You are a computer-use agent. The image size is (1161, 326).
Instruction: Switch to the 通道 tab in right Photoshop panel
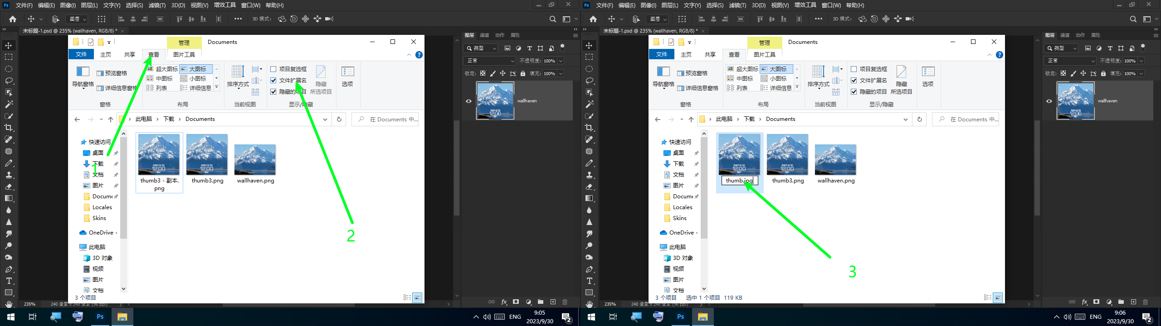coord(1065,35)
